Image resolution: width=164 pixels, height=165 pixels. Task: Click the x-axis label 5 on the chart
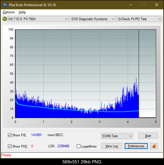point(156,122)
